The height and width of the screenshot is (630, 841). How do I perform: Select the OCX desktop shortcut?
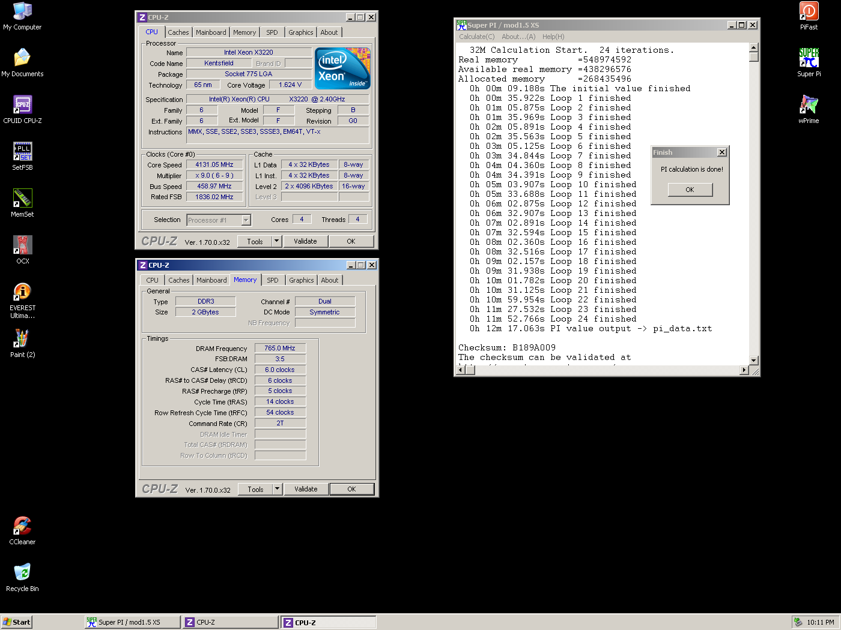(x=22, y=250)
